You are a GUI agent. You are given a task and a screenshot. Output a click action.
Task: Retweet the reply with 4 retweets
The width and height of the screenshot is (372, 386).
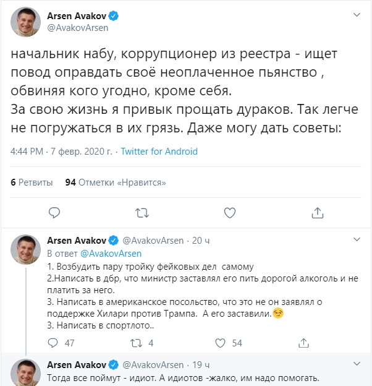click(x=138, y=343)
